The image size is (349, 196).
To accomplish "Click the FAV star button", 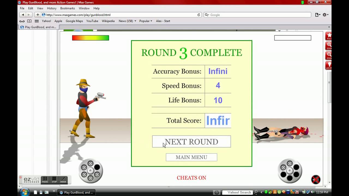I will point(329,36).
